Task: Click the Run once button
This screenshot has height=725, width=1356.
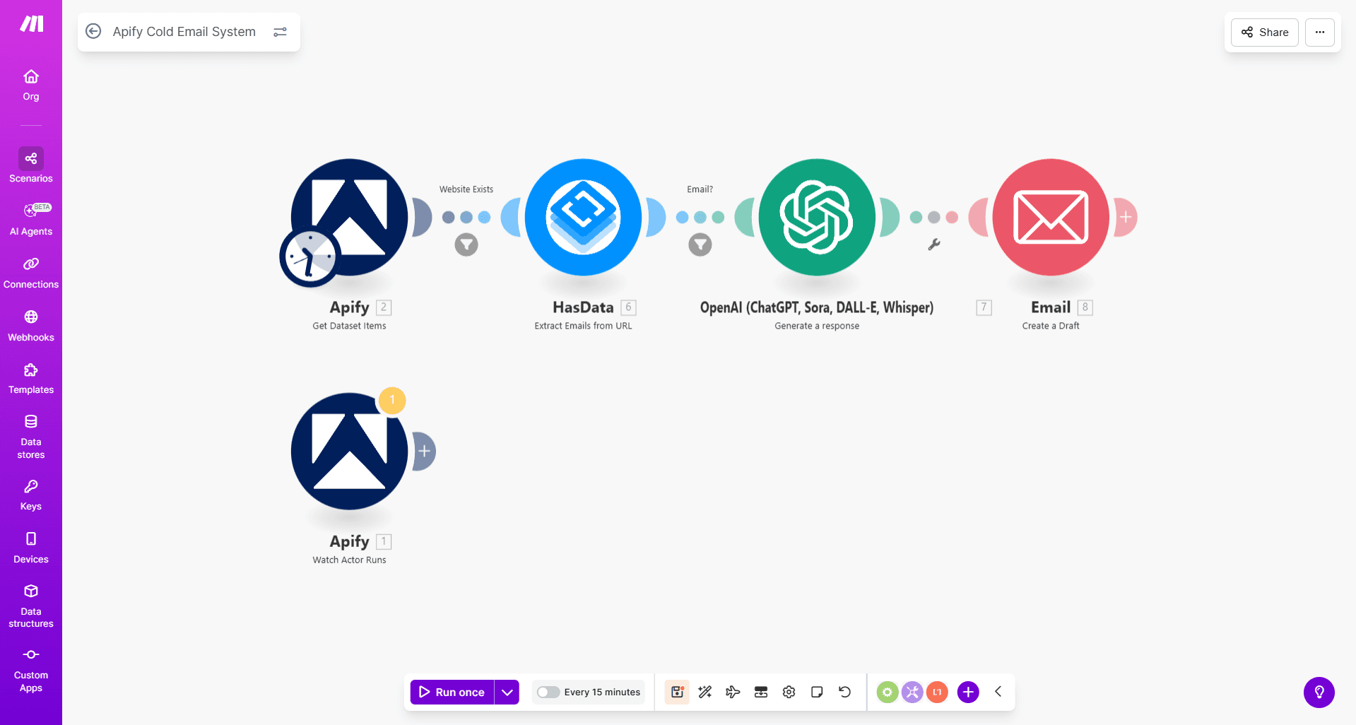Action: click(x=452, y=692)
